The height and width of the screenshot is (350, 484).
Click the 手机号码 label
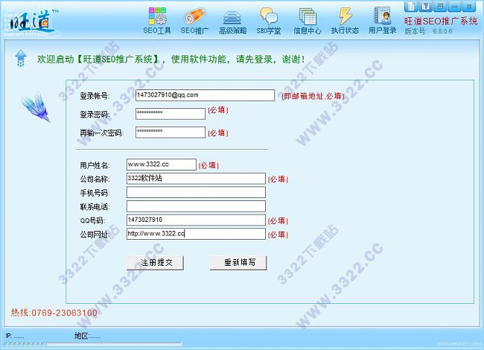click(95, 193)
